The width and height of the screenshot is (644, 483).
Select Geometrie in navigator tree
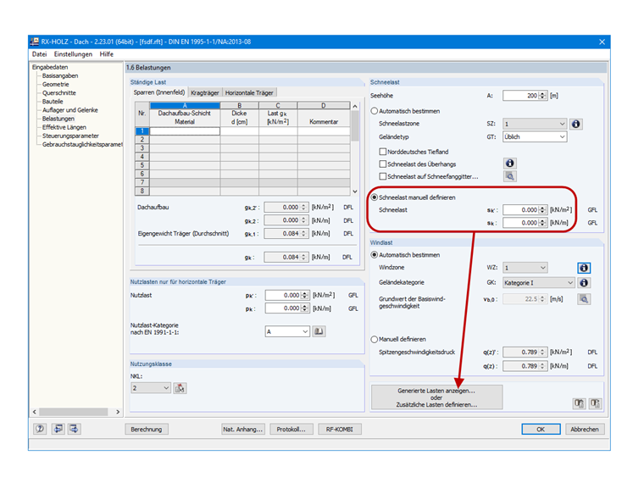[55, 84]
